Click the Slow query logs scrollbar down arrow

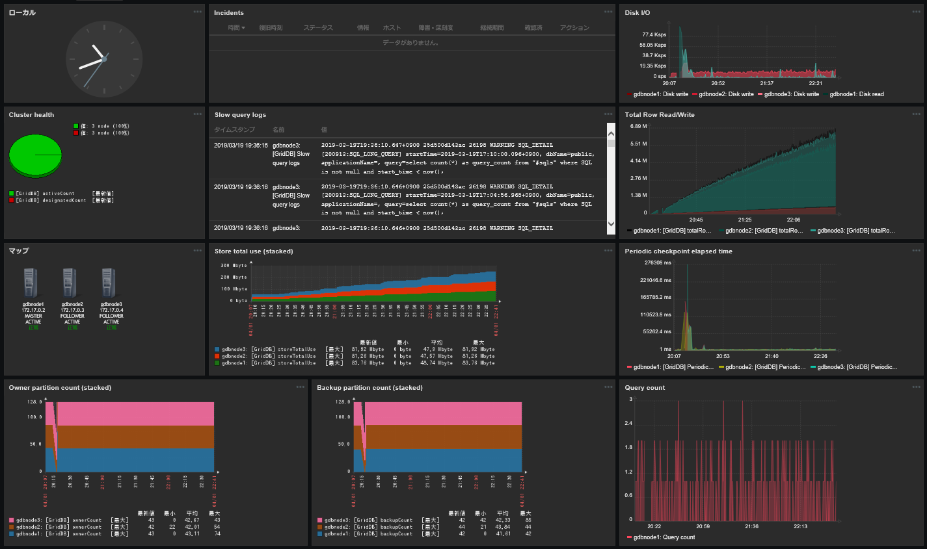pyautogui.click(x=610, y=224)
